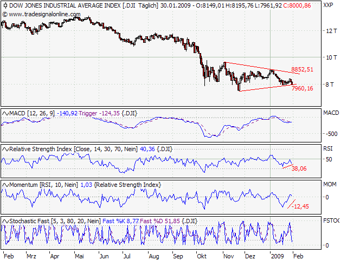The height and width of the screenshot is (260, 347).
Task: Click the Momentum trendline value -12,45
Action: click(x=300, y=207)
